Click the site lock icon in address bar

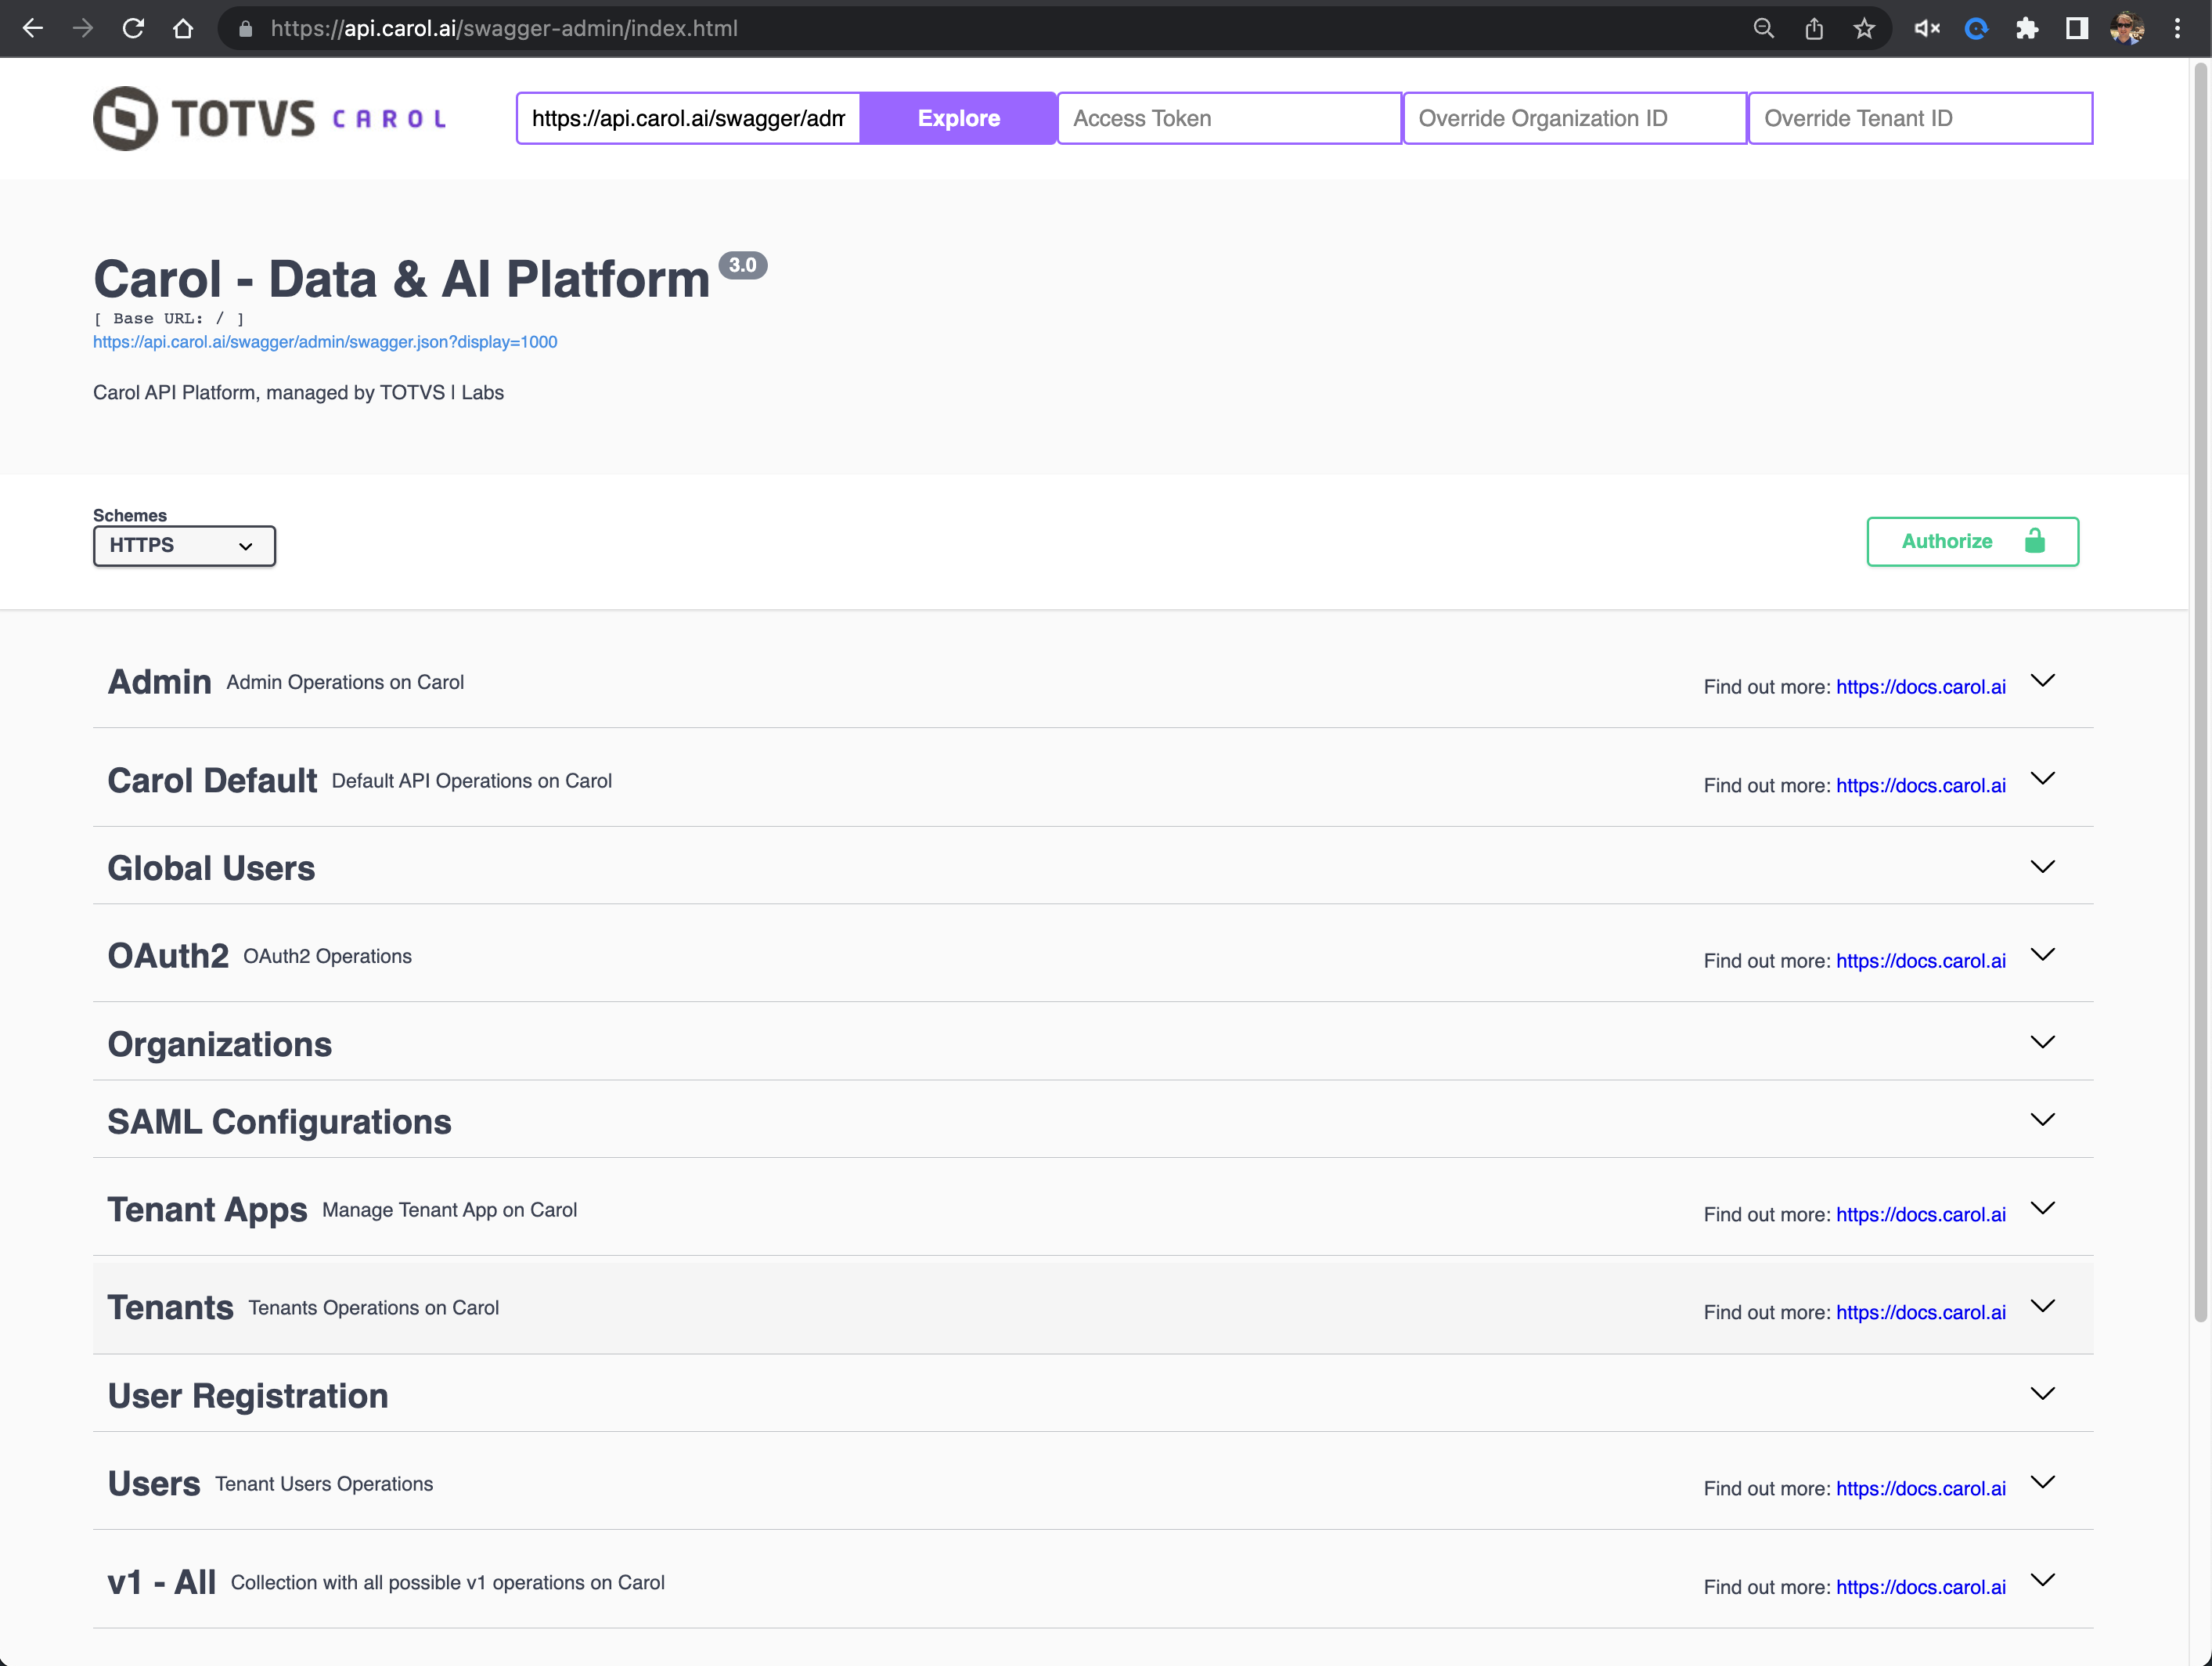[x=245, y=29]
